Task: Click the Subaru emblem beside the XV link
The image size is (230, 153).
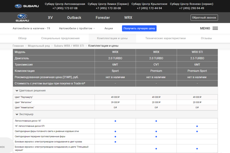Action: tap(22, 18)
